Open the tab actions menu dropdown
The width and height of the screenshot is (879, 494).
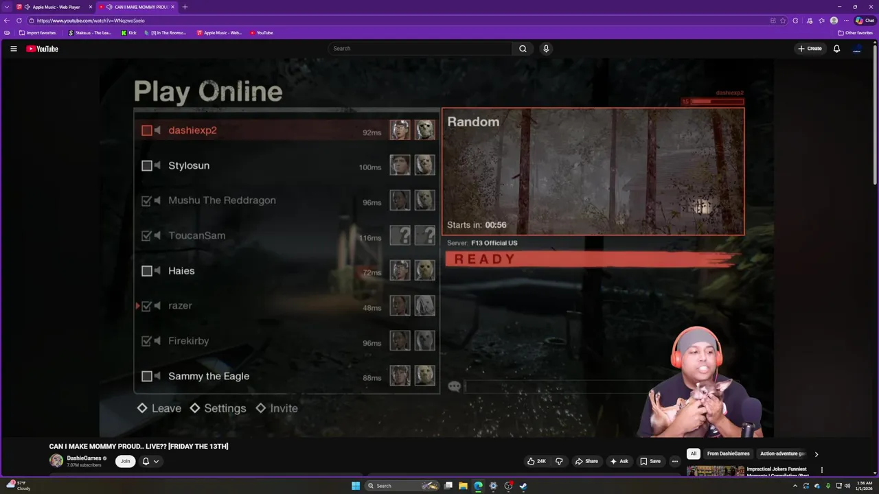[x=6, y=7]
